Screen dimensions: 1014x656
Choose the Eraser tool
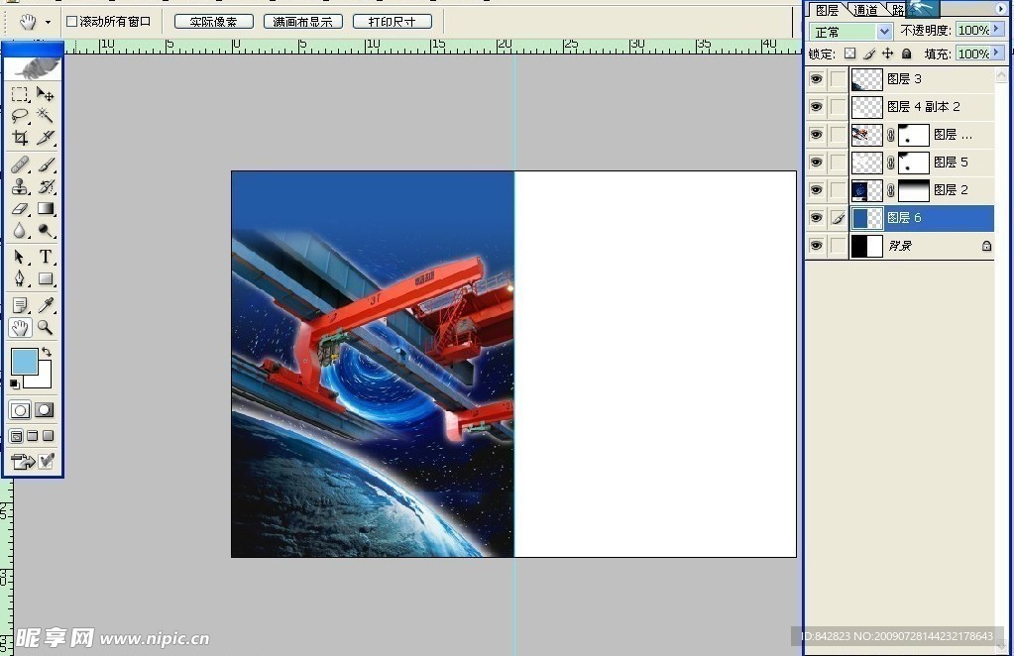pos(20,208)
